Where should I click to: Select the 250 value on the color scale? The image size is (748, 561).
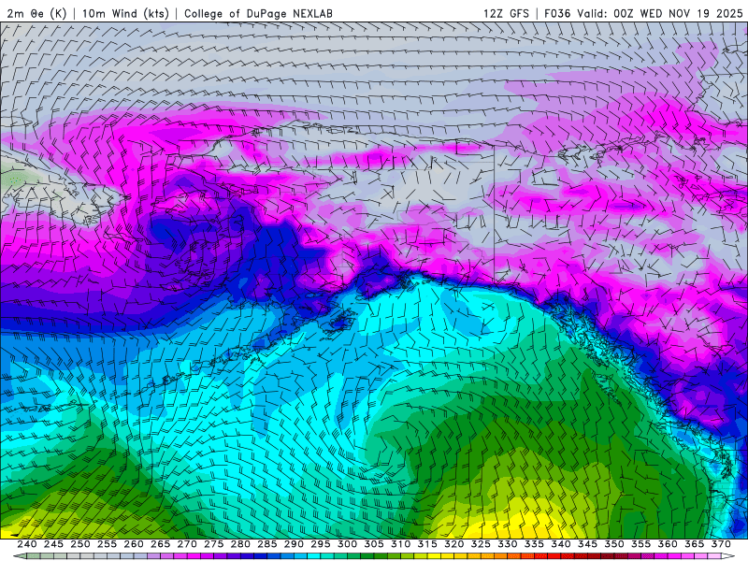coord(80,544)
